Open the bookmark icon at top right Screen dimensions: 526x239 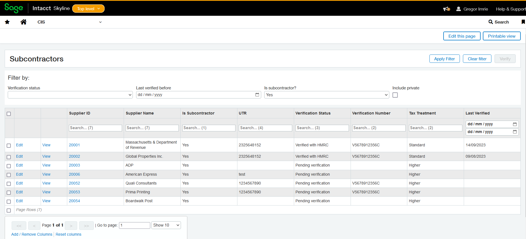pyautogui.click(x=523, y=22)
